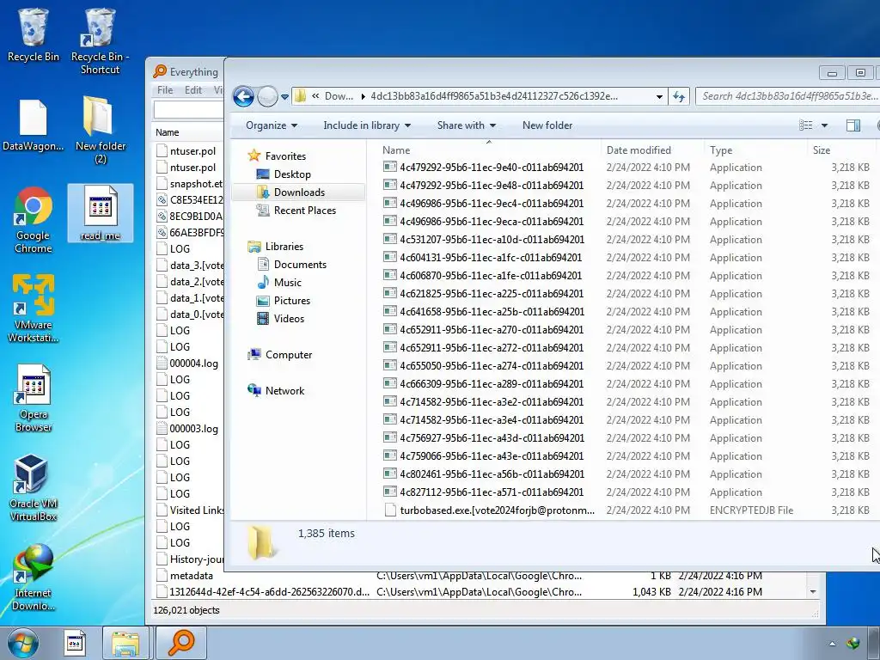The width and height of the screenshot is (880, 660).
Task: Select file 4c641658-95b6-11ec-a25b-c011ab694201
Action: 492,311
